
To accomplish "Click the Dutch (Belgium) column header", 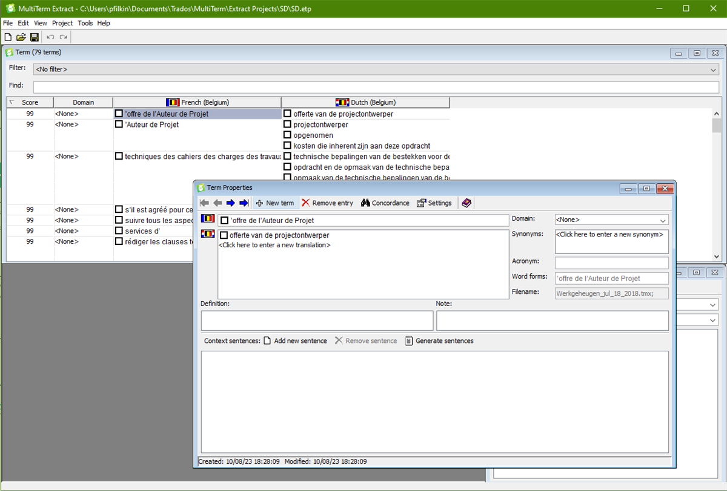I will coord(365,102).
